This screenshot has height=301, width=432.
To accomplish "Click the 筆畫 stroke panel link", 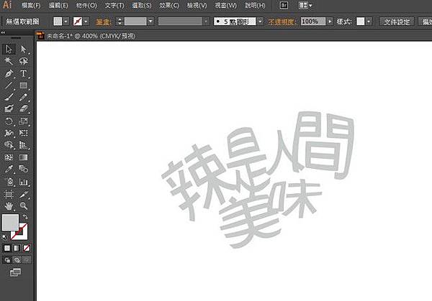I will click(x=103, y=22).
